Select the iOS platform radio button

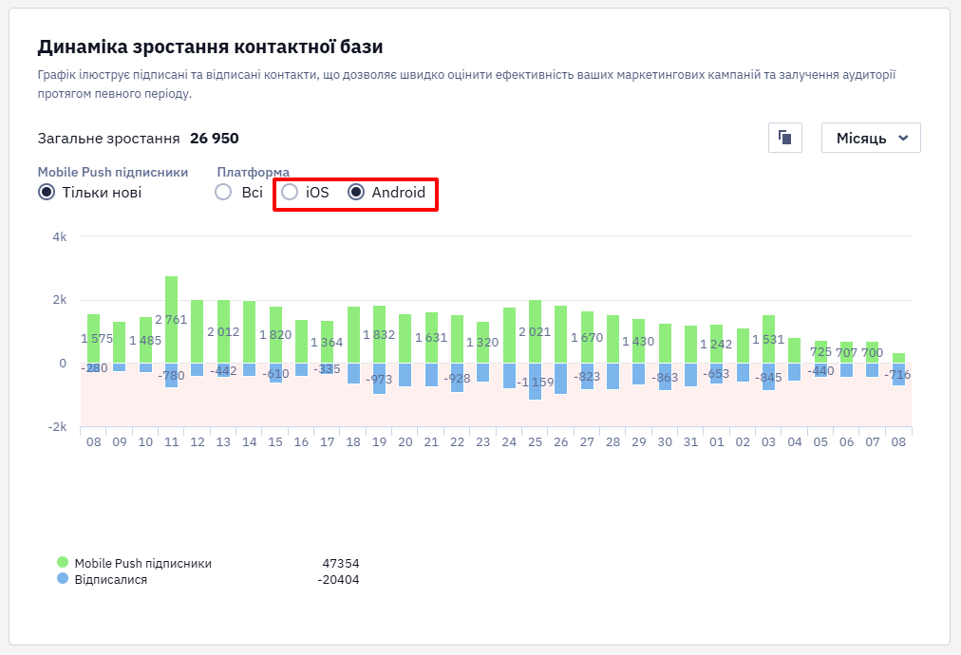pyautogui.click(x=290, y=193)
